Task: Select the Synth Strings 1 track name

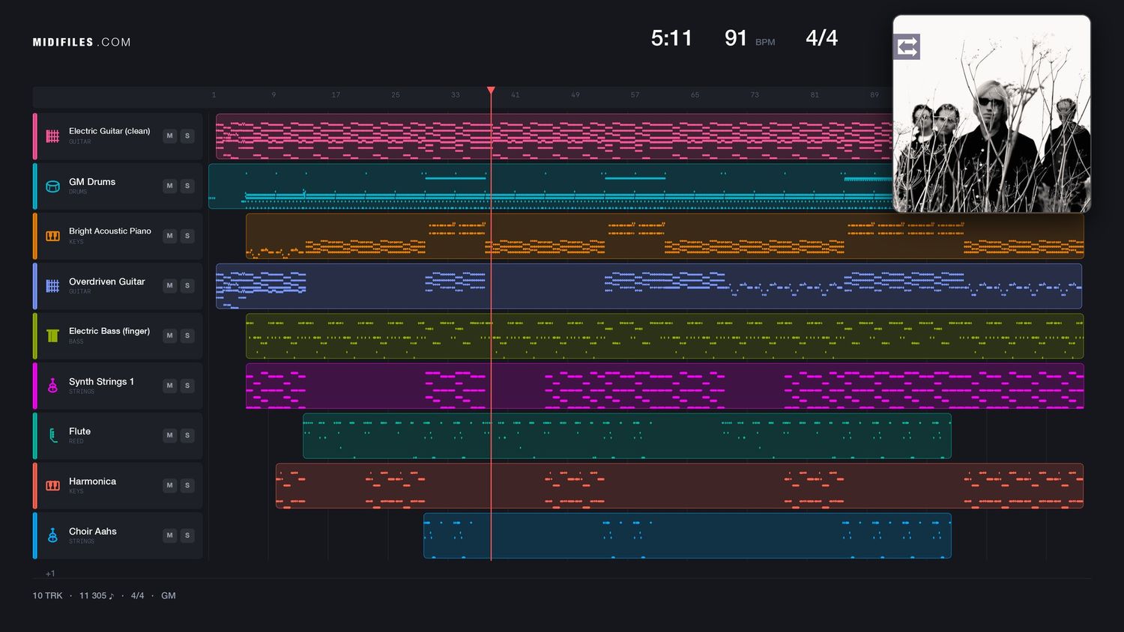Action: click(101, 382)
